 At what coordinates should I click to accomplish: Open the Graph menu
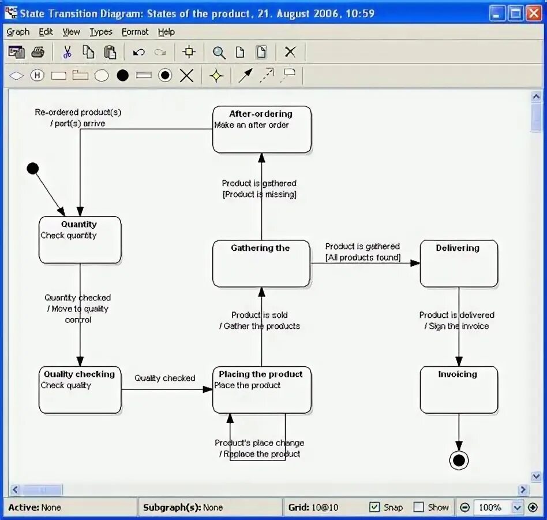tap(18, 32)
